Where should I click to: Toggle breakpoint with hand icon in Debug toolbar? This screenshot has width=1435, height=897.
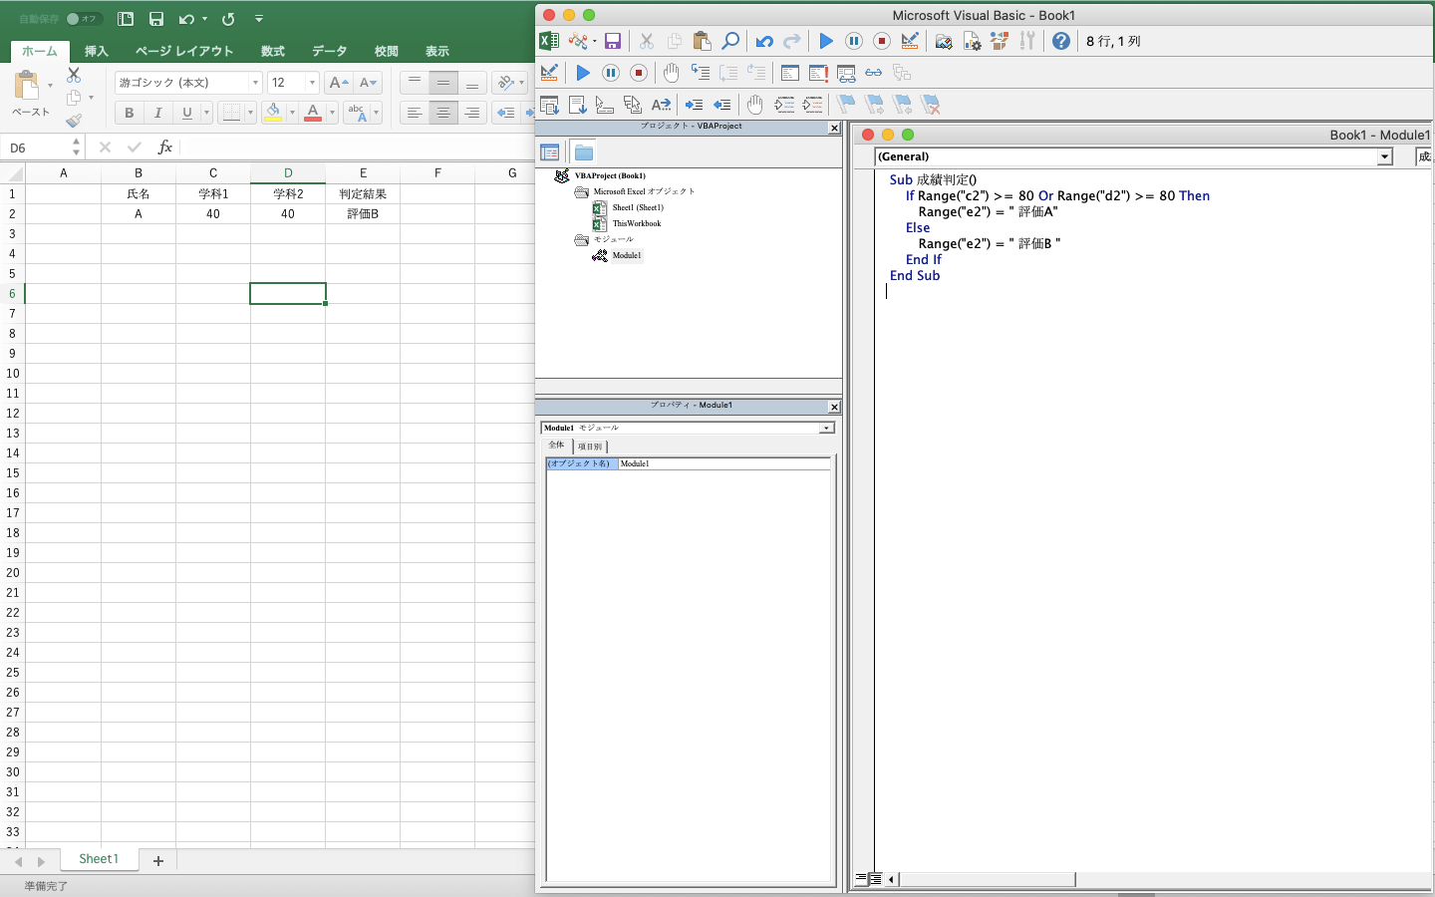point(671,73)
